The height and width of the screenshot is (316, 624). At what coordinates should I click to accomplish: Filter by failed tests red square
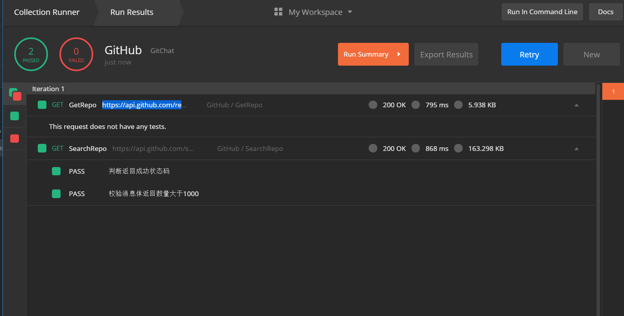point(15,138)
